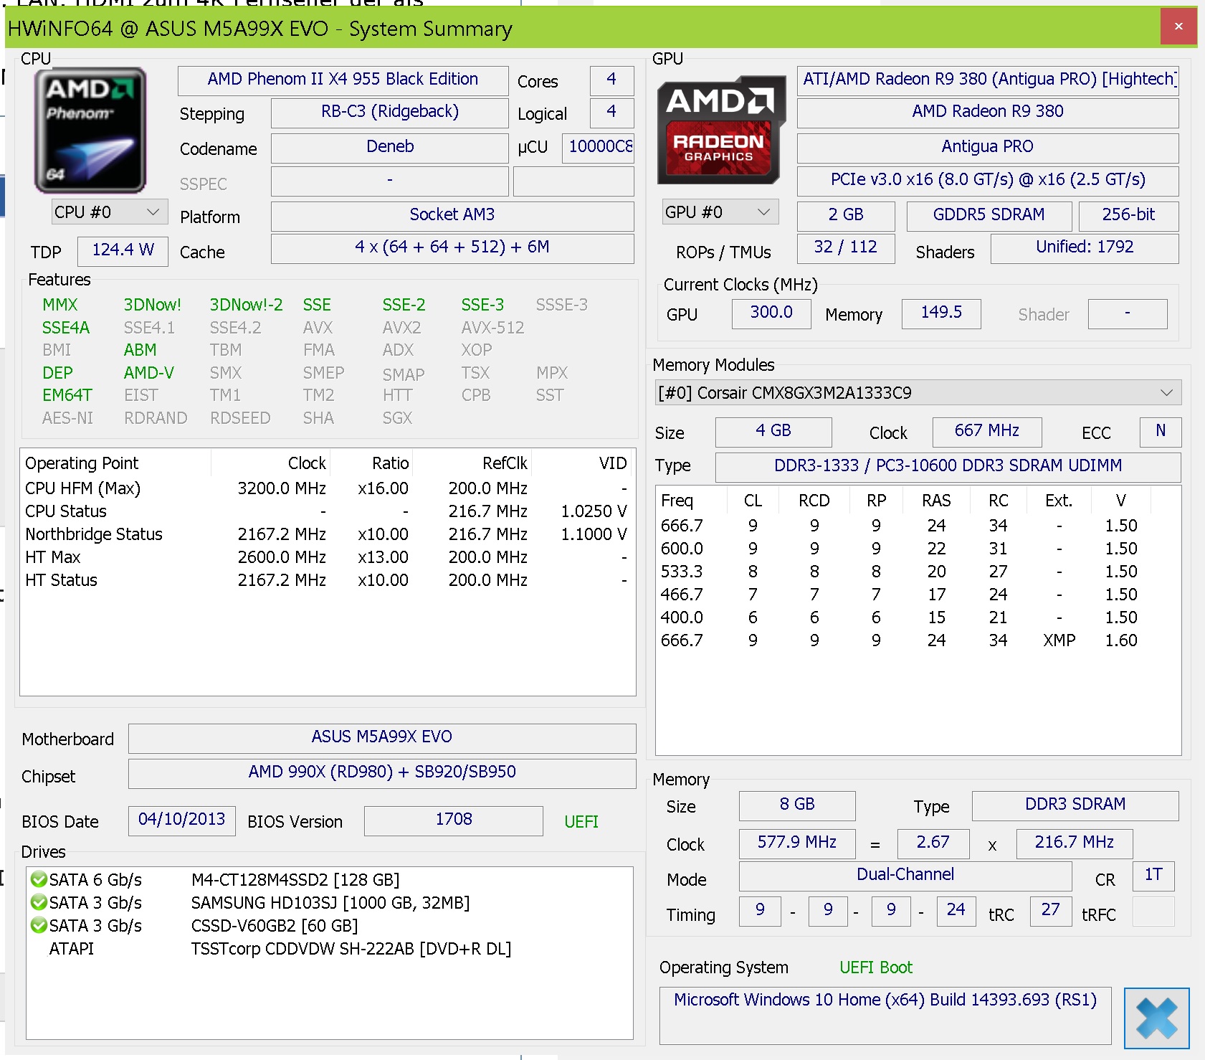Click the Chipset field AMD 990X

(382, 773)
